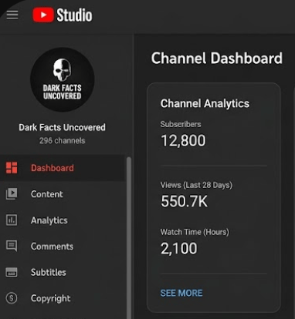295x319 pixels.
Task: Click the Watch Time (Hours) label
Action: 195,232
